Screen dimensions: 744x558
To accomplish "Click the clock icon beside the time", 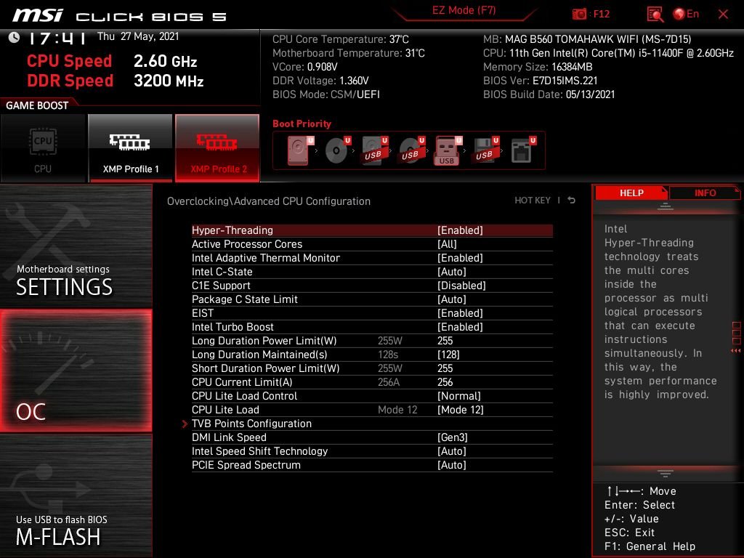I will [15, 38].
